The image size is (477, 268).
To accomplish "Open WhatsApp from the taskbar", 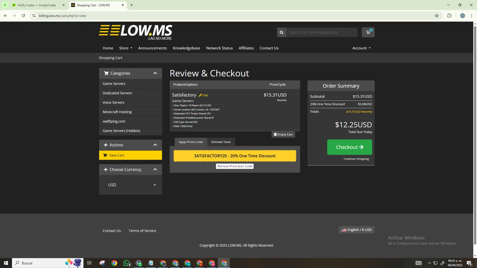I will pyautogui.click(x=127, y=263).
